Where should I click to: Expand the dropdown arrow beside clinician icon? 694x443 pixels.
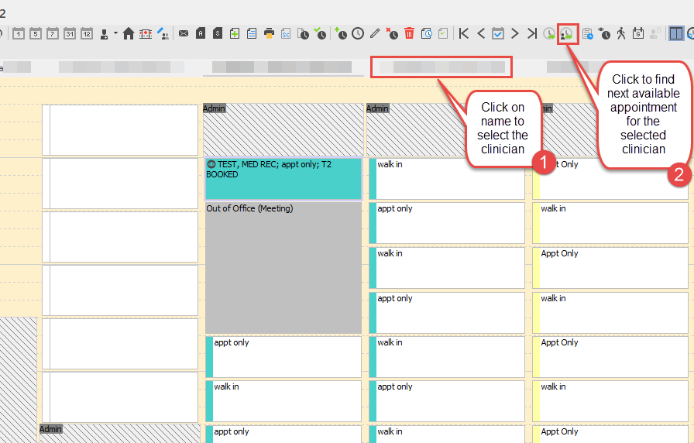(x=115, y=33)
